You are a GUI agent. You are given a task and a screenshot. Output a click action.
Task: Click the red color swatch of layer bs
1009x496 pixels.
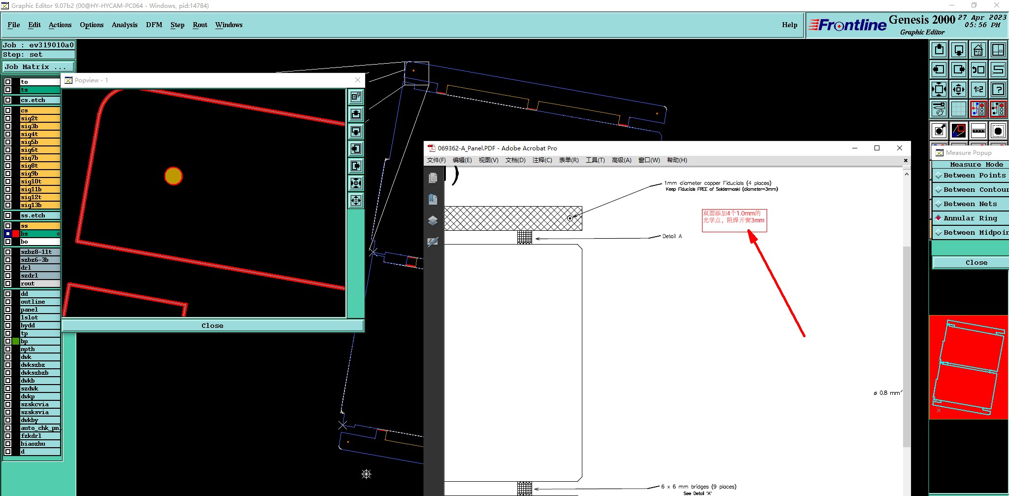pyautogui.click(x=16, y=234)
